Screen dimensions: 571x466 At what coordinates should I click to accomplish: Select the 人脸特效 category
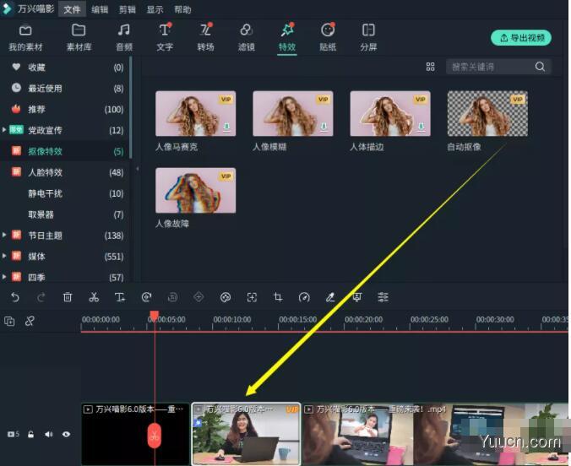coord(64,172)
